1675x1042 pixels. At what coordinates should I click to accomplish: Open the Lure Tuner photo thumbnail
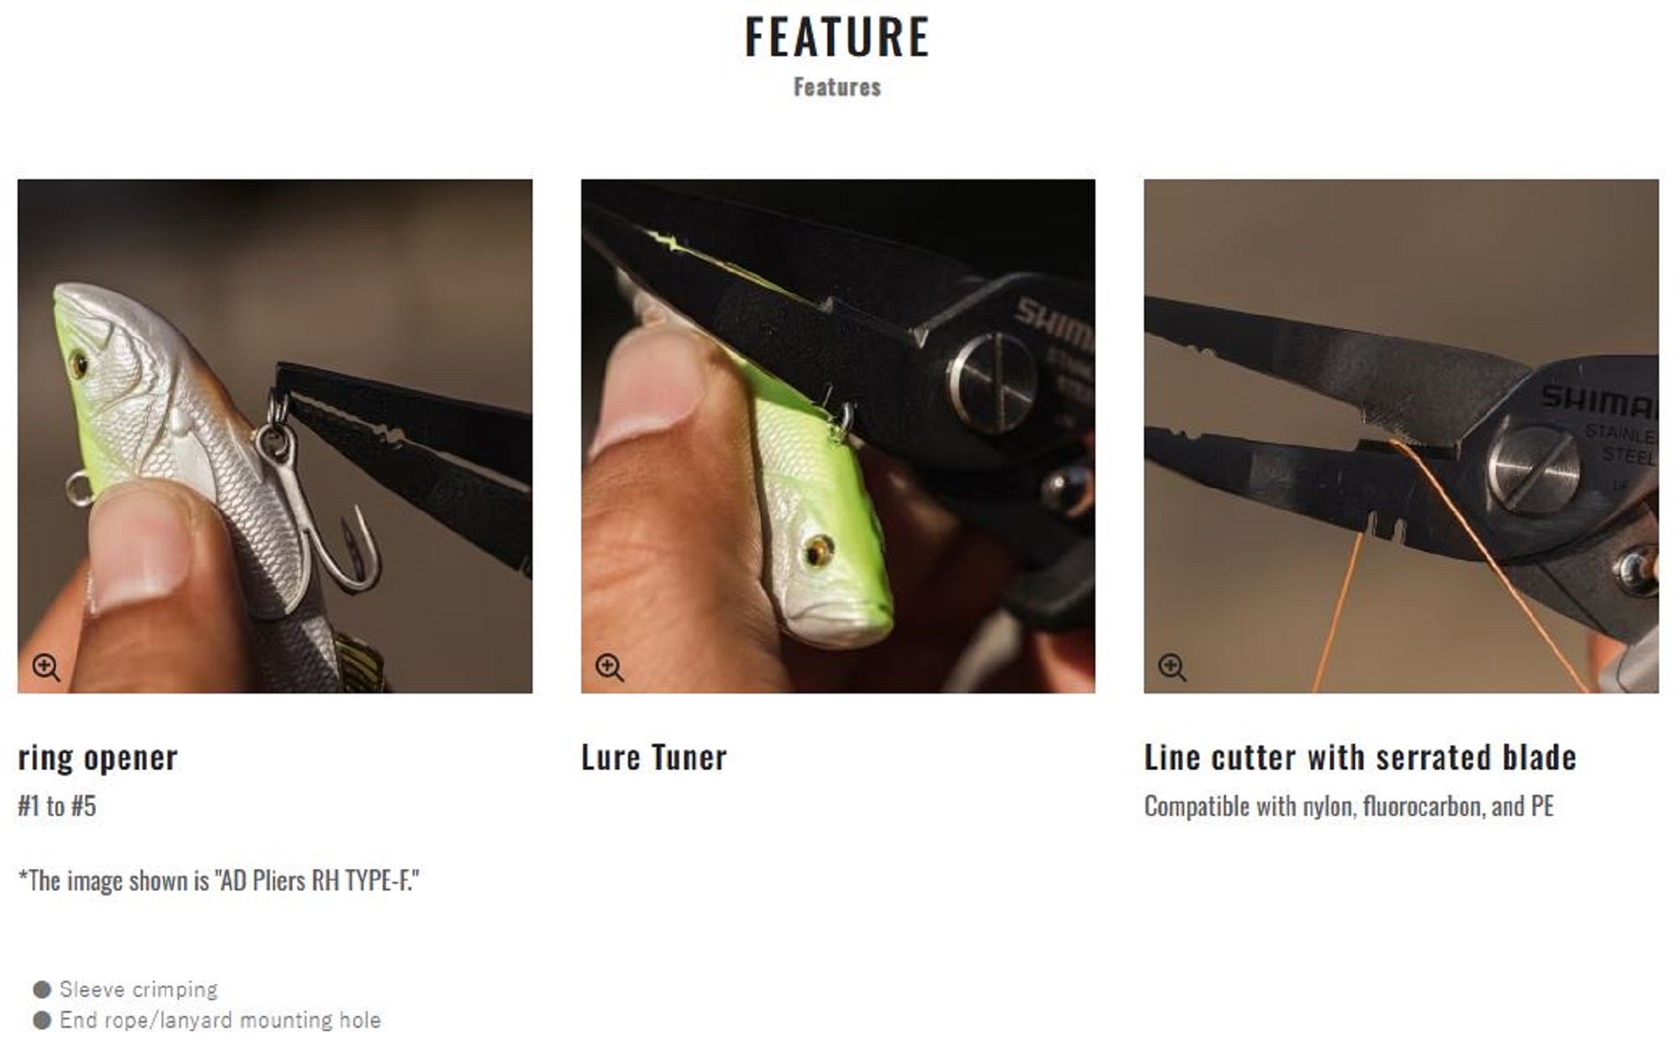click(837, 436)
